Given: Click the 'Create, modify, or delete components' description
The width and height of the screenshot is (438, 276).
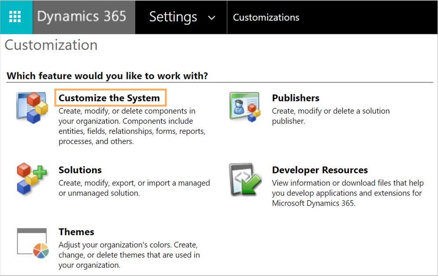Looking at the screenshot, I should coord(132,126).
